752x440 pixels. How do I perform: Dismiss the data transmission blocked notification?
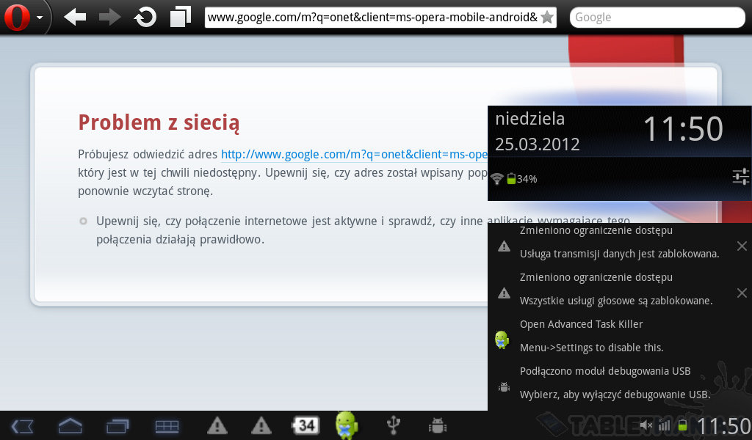click(x=741, y=246)
